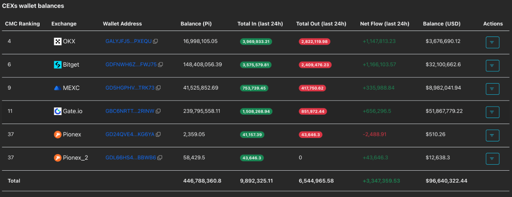
Task: Open the filter action for Gate.io row
Action: click(x=492, y=112)
